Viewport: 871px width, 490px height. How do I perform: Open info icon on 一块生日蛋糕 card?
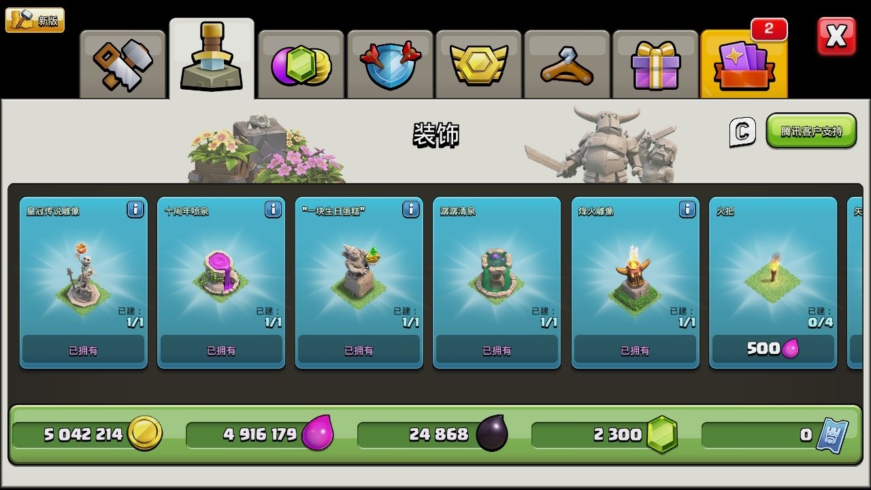pos(411,210)
